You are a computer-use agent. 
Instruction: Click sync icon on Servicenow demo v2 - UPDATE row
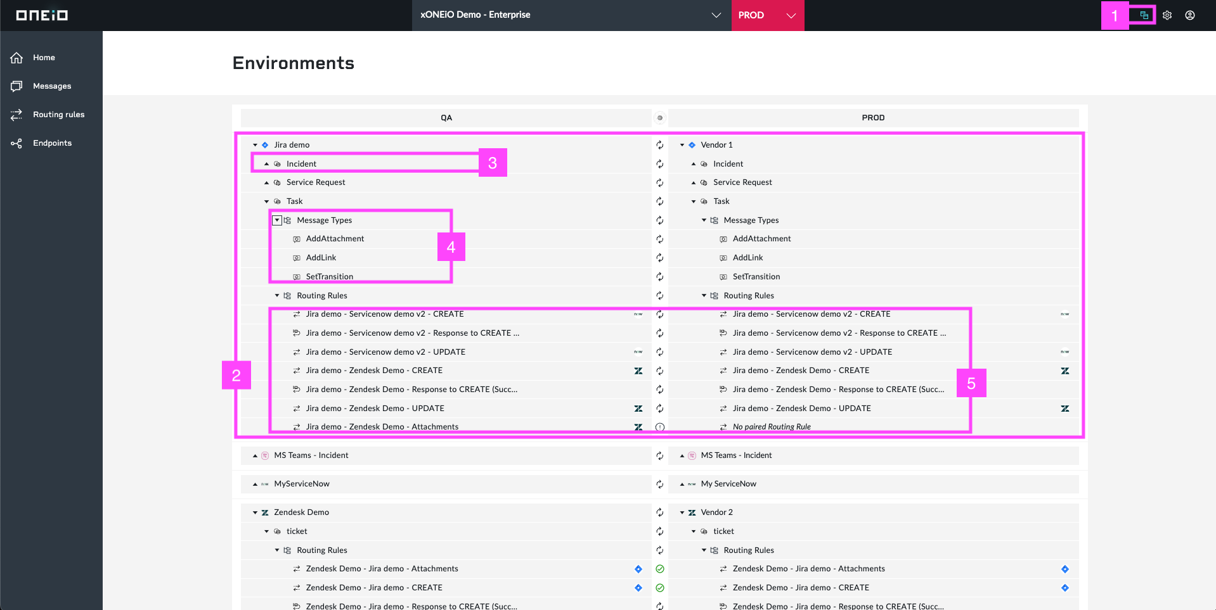(x=660, y=352)
